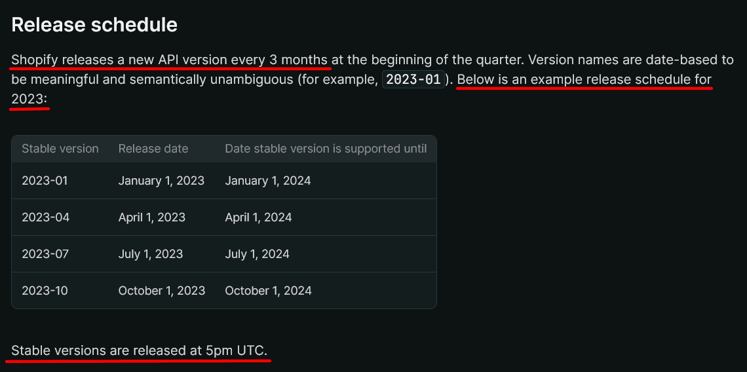Image resolution: width=747 pixels, height=372 pixels.
Task: Select the April 1, 2024 support date
Action: point(258,217)
